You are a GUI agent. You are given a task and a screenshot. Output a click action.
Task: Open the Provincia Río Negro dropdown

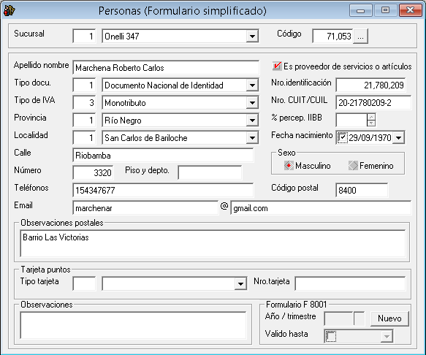[x=252, y=121]
